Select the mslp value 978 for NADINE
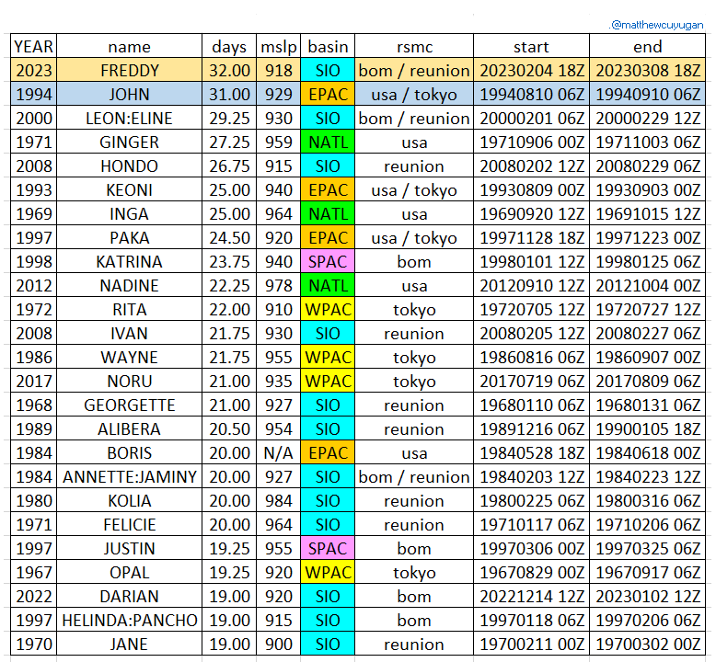This screenshot has height=662, width=716. tap(280, 286)
